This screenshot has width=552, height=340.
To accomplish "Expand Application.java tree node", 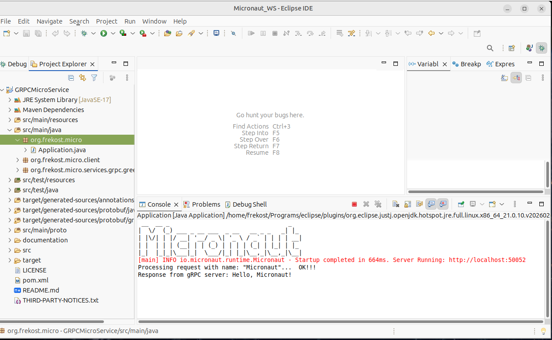I will coord(25,150).
